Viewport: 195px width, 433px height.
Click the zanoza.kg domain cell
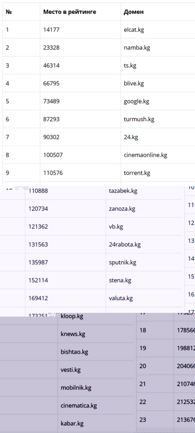[122, 209]
